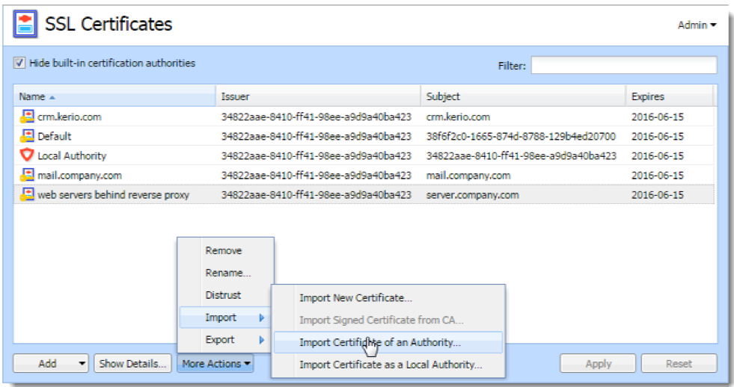Toggle Hide built-in certification authorities checkbox
Image resolution: width=734 pixels, height=387 pixels.
tap(19, 63)
